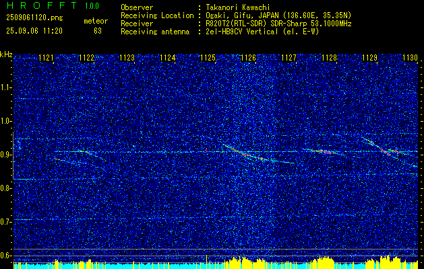
Task: Click the kHz axis unit label
Action: pyautogui.click(x=6, y=54)
